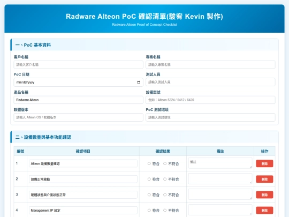Viewport: 289px width, 217px height.
Task: Click the 專案名稱 input field
Action: point(210,65)
